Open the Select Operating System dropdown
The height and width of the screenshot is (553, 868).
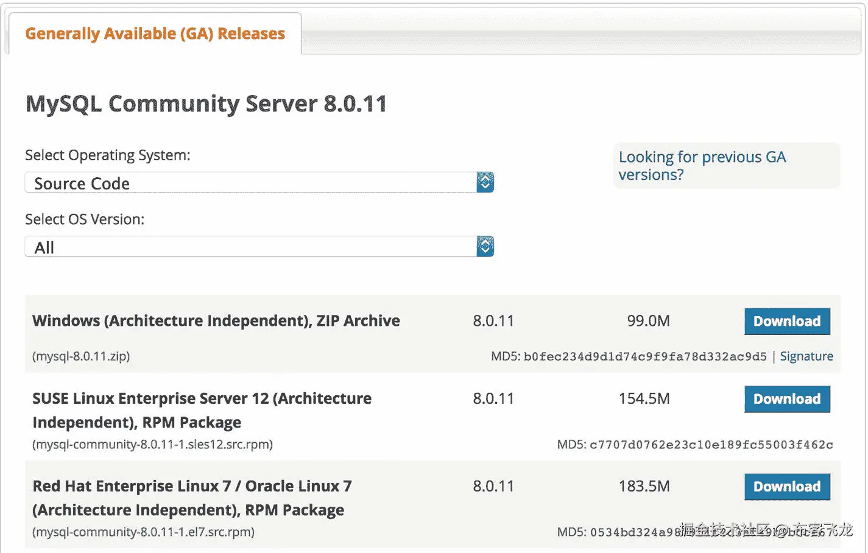[250, 183]
